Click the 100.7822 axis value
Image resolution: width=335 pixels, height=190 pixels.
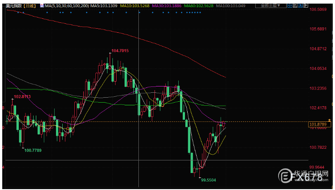click(x=318, y=147)
